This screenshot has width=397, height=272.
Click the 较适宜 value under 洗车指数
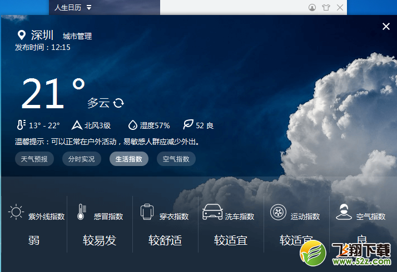click(231, 240)
